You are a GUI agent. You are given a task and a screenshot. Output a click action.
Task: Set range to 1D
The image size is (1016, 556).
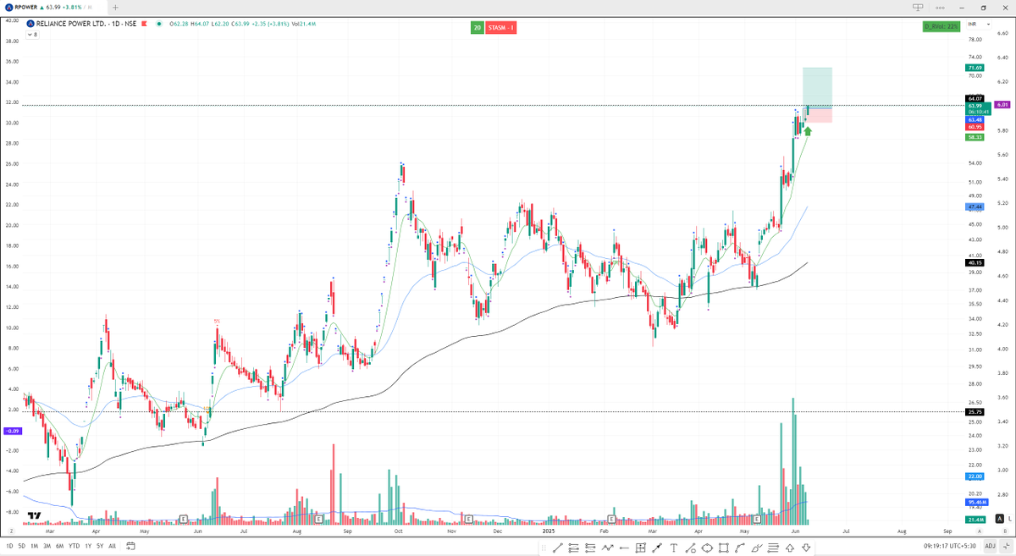9,546
